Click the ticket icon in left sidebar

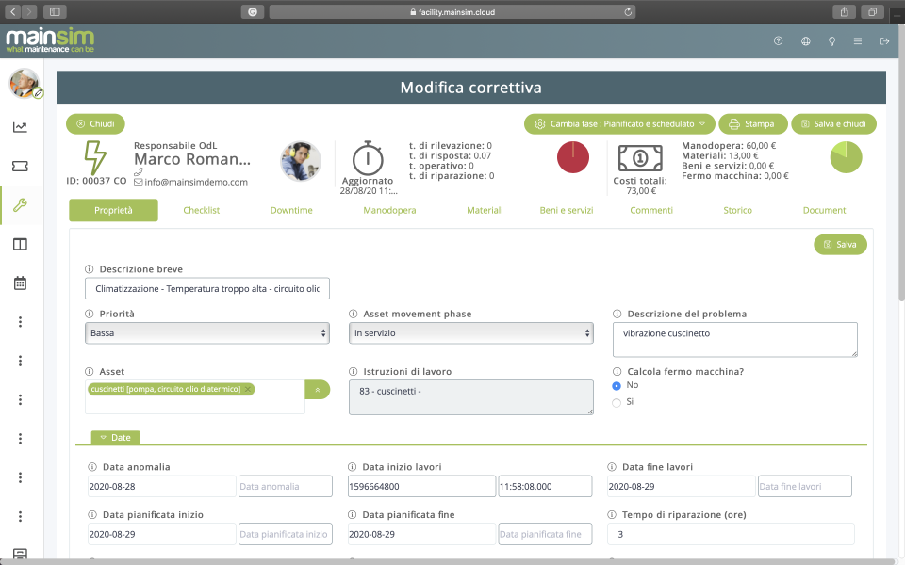(20, 166)
